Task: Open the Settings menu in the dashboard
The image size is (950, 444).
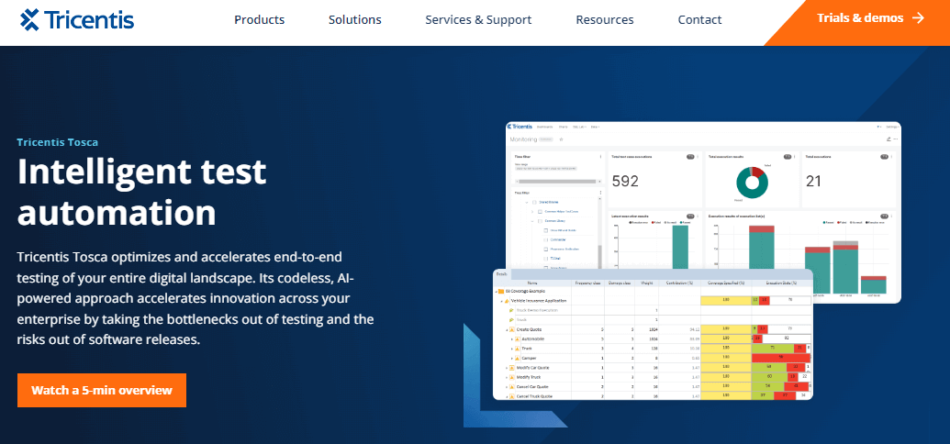Action: tap(893, 127)
